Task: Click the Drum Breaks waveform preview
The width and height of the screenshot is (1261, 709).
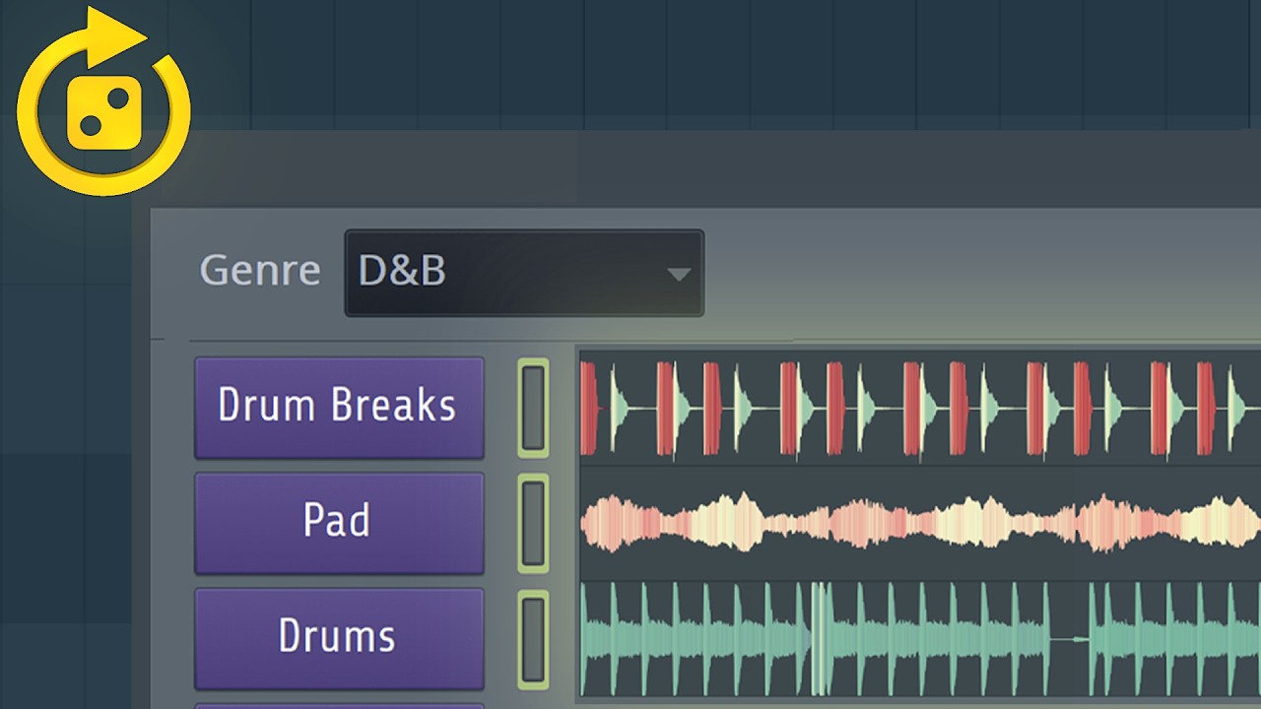Action: [x=920, y=408]
